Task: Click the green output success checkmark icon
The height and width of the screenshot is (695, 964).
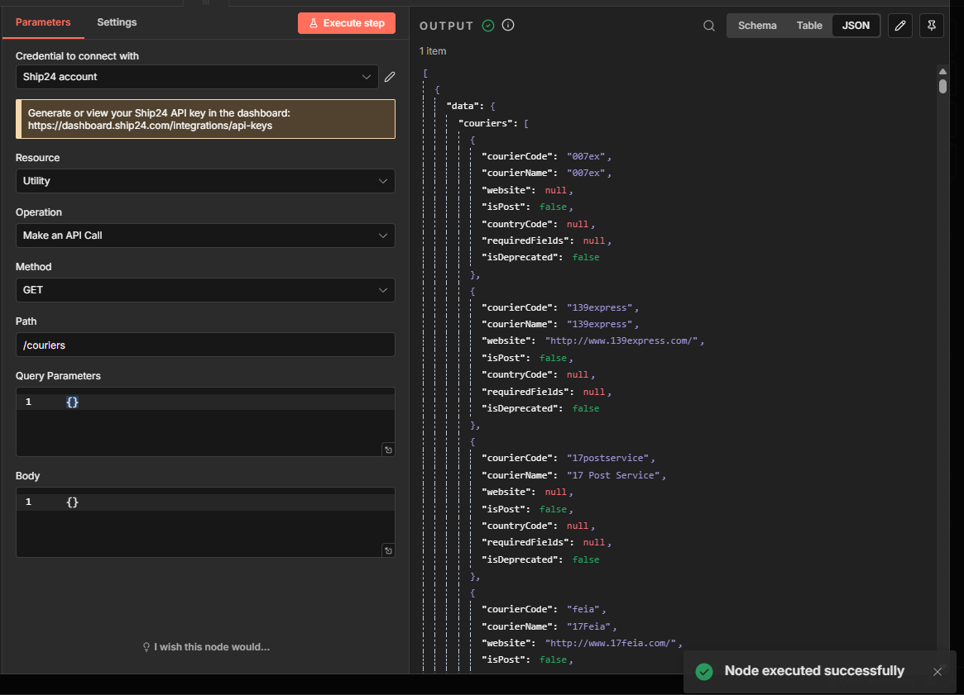Action: click(488, 25)
